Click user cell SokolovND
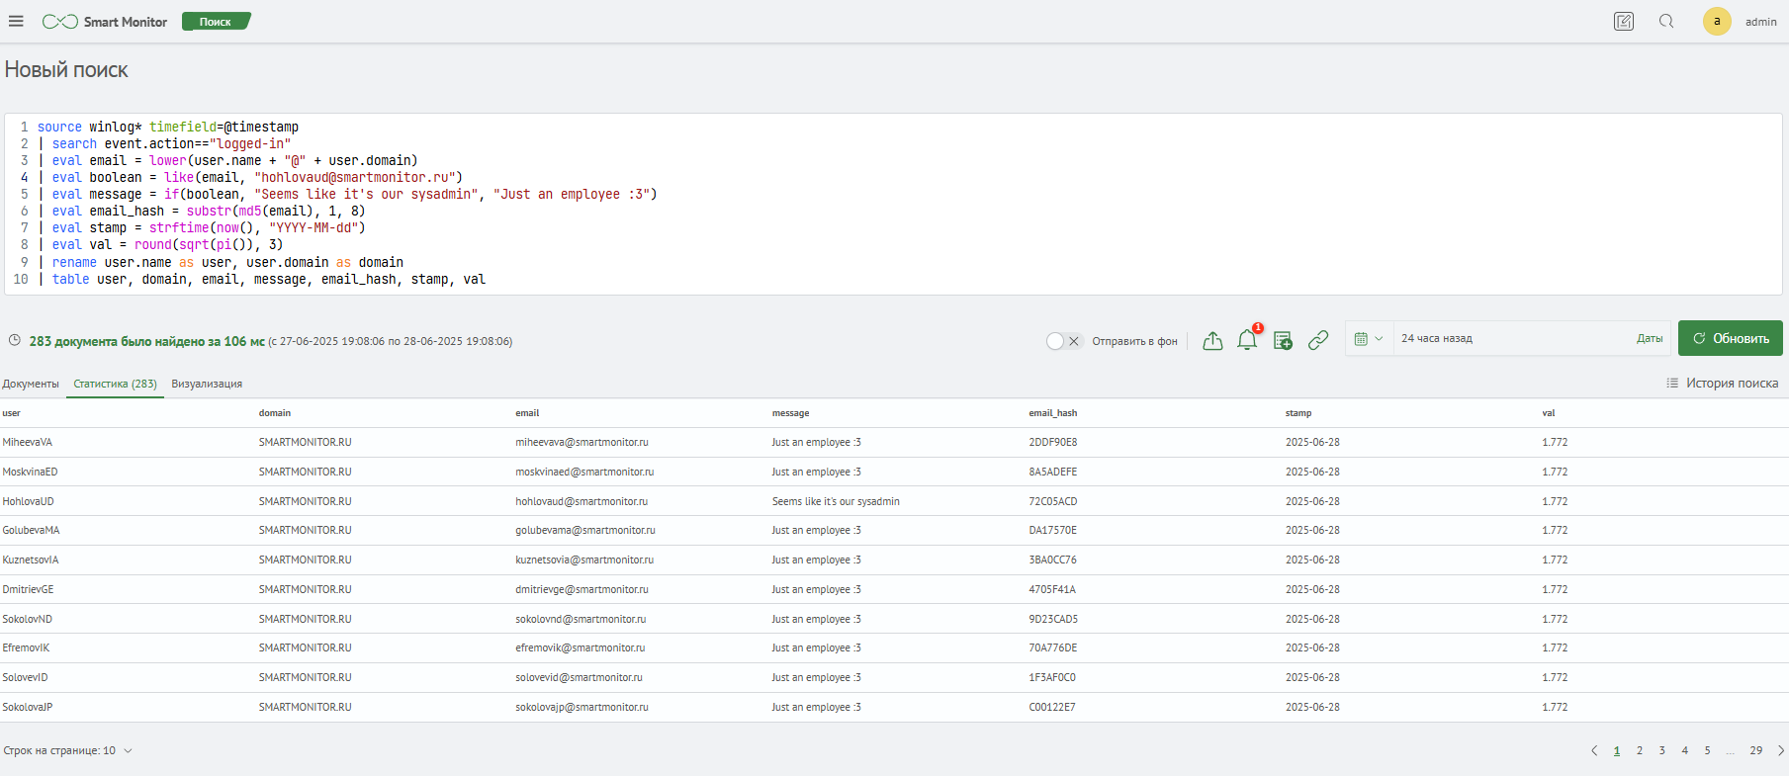Viewport: 1789px width, 776px height. pyautogui.click(x=28, y=619)
